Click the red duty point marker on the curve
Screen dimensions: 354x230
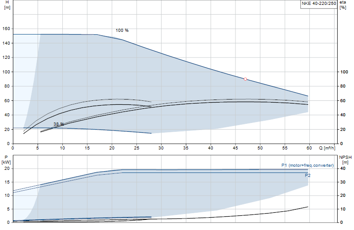(245, 79)
